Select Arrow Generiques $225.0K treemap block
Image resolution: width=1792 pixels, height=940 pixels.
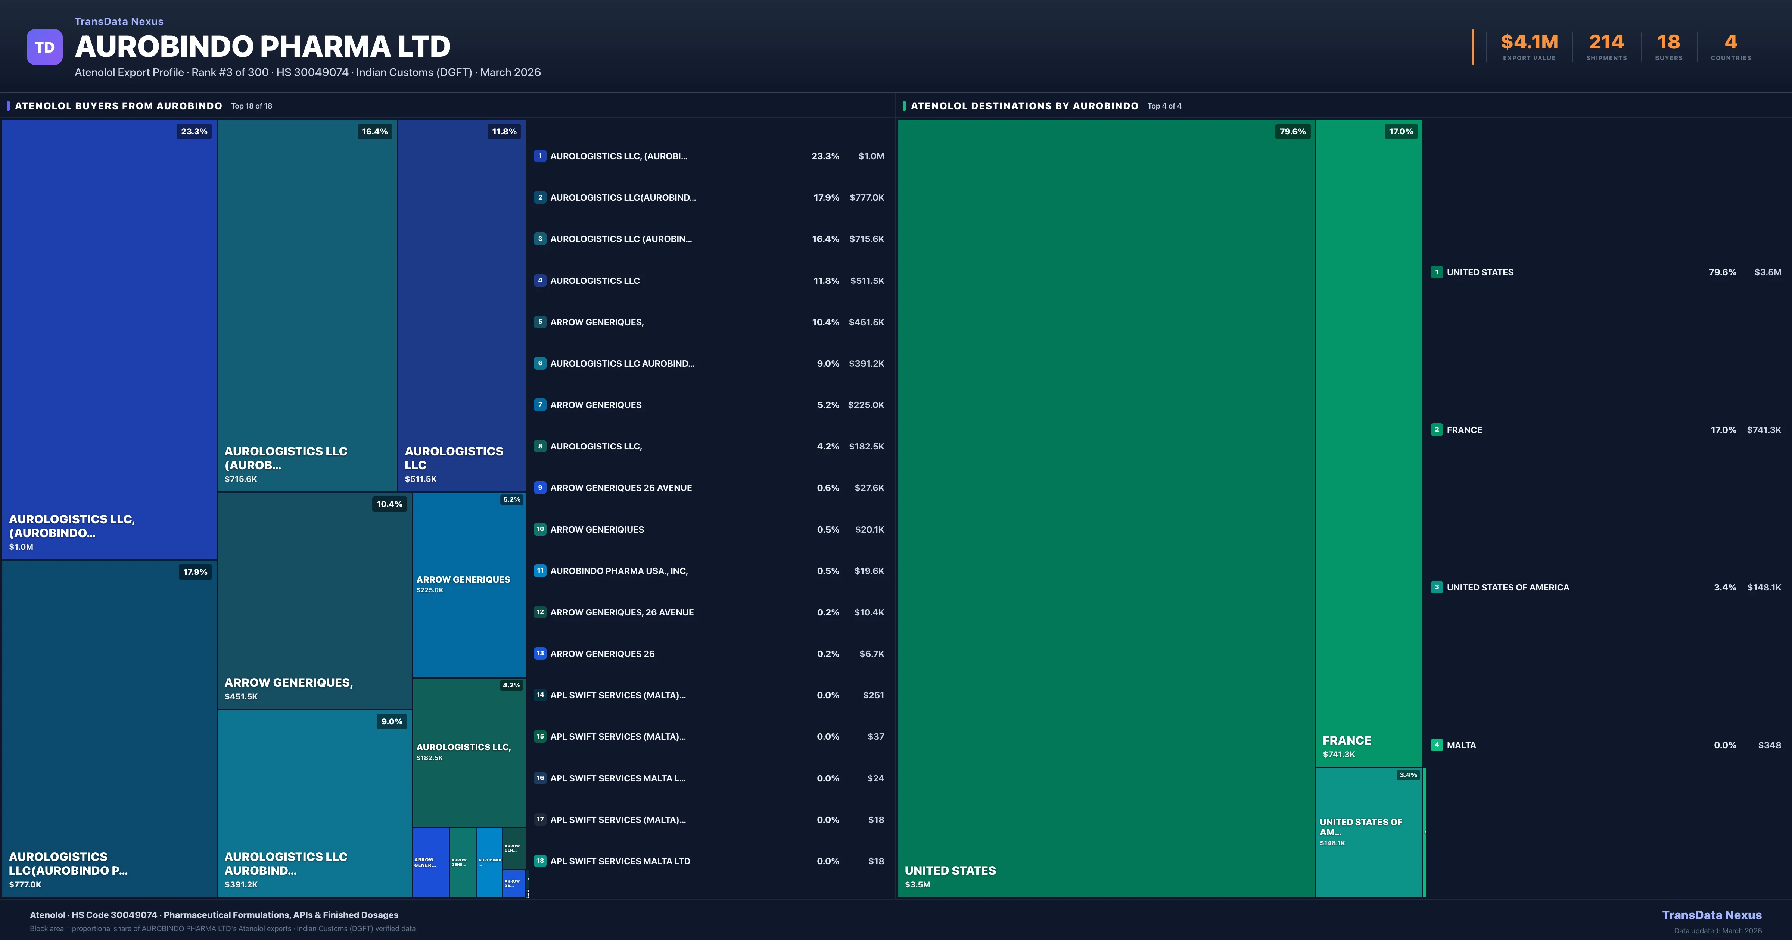(469, 584)
